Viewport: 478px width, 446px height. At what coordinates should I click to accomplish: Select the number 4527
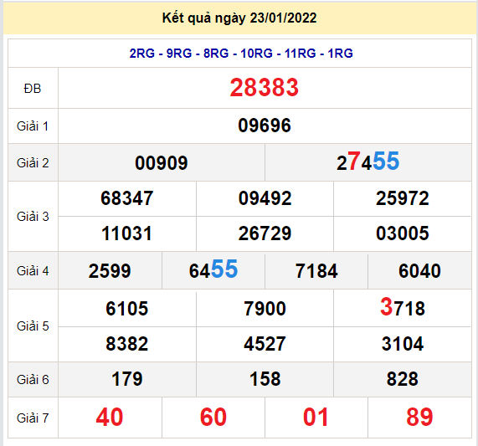pyautogui.click(x=265, y=344)
